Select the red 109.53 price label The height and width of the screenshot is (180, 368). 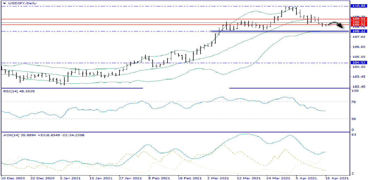tap(359, 19)
